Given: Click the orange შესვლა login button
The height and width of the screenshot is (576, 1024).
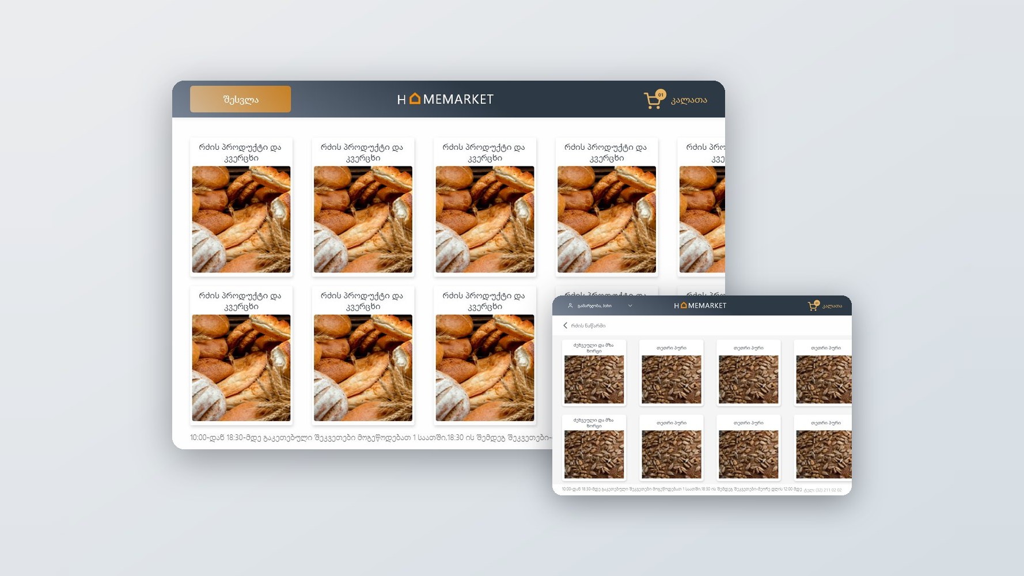Looking at the screenshot, I should 240,99.
